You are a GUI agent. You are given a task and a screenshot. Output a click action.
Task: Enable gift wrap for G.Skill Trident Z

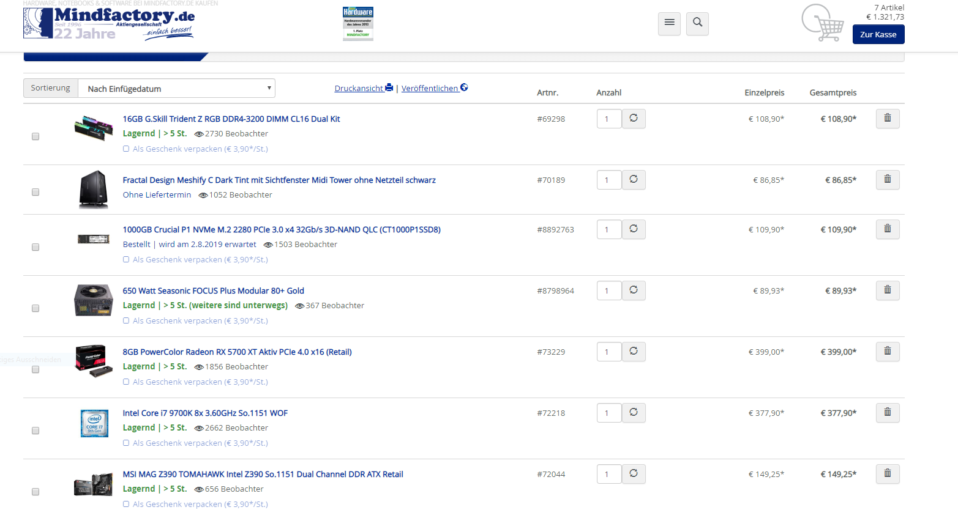126,149
